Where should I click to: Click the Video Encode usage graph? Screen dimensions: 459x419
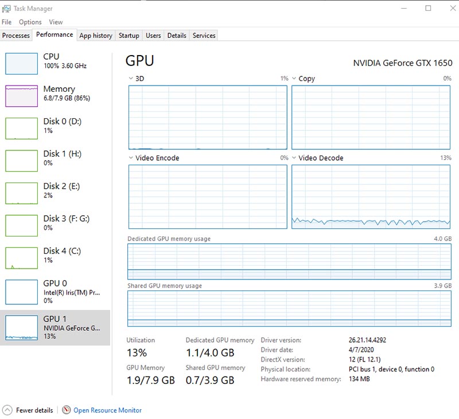coord(208,197)
